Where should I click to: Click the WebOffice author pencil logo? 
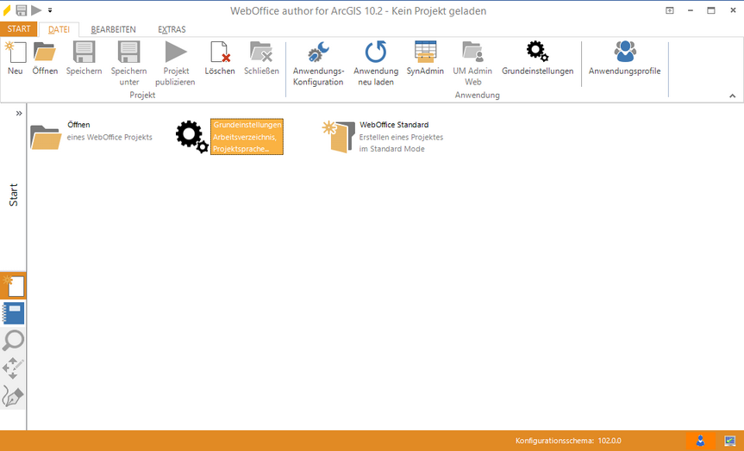coord(7,10)
